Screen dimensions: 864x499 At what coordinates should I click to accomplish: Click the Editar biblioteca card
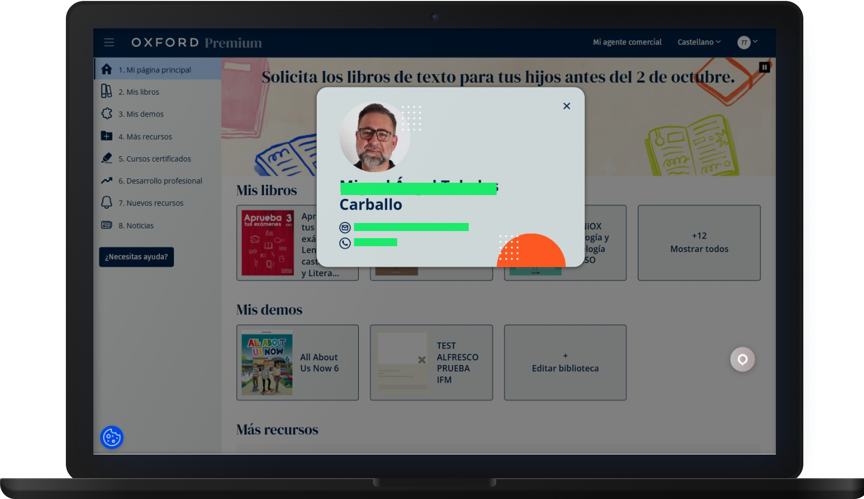565,362
